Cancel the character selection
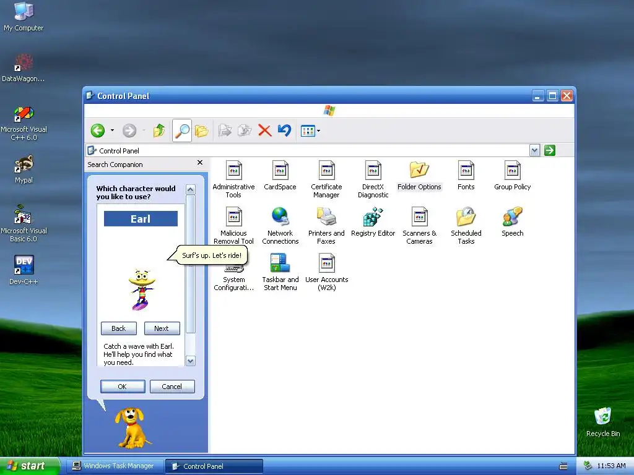Screen dimensions: 634x475 pos(172,387)
